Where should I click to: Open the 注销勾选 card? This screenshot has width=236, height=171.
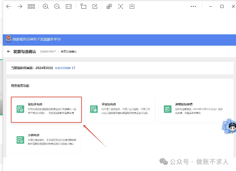point(46,141)
